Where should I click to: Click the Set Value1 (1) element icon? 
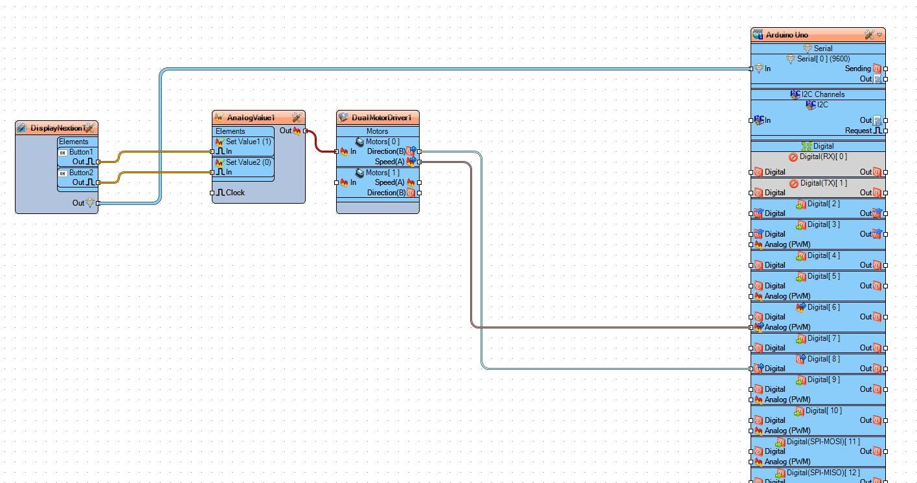(220, 142)
